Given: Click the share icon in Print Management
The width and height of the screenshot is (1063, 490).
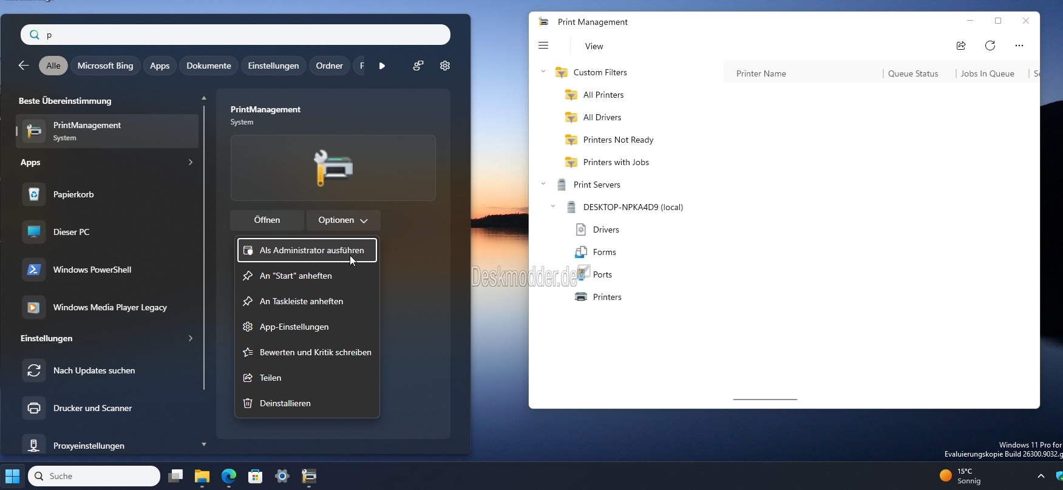Looking at the screenshot, I should pyautogui.click(x=961, y=46).
